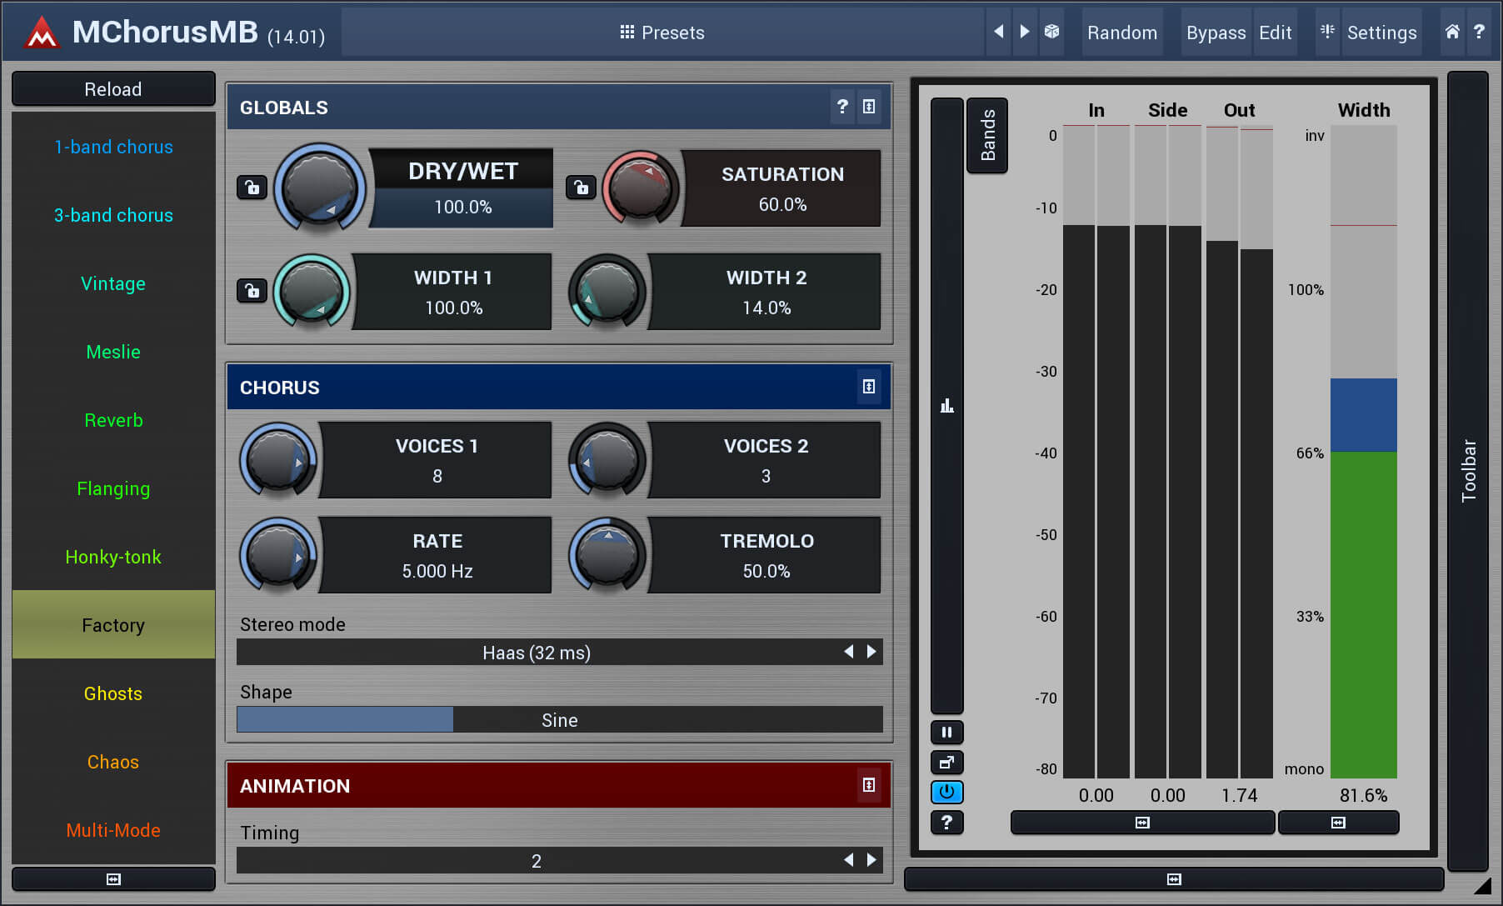Toggle the Dry/Wet lock icon

252,188
